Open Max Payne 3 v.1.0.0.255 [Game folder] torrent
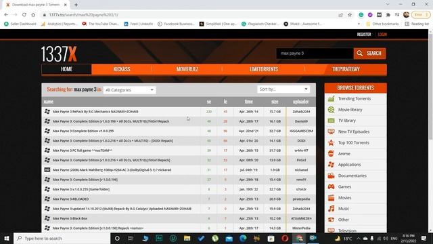The height and width of the screenshot is (244, 433). (81, 189)
